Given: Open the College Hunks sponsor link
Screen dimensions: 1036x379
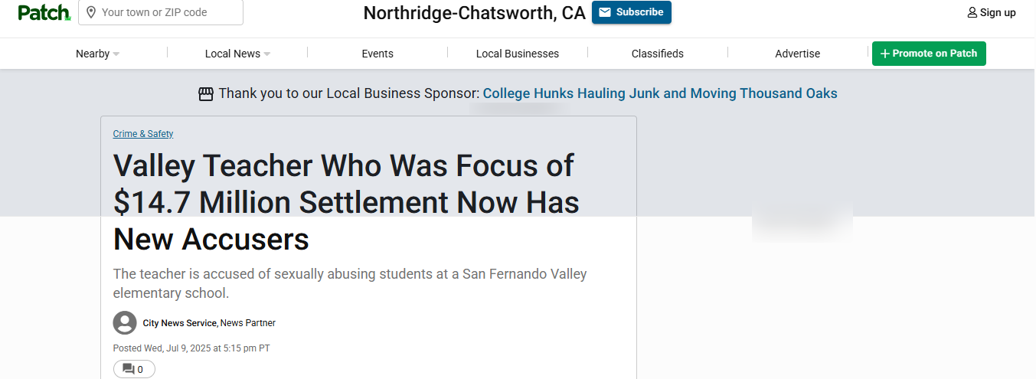Looking at the screenshot, I should coord(660,93).
